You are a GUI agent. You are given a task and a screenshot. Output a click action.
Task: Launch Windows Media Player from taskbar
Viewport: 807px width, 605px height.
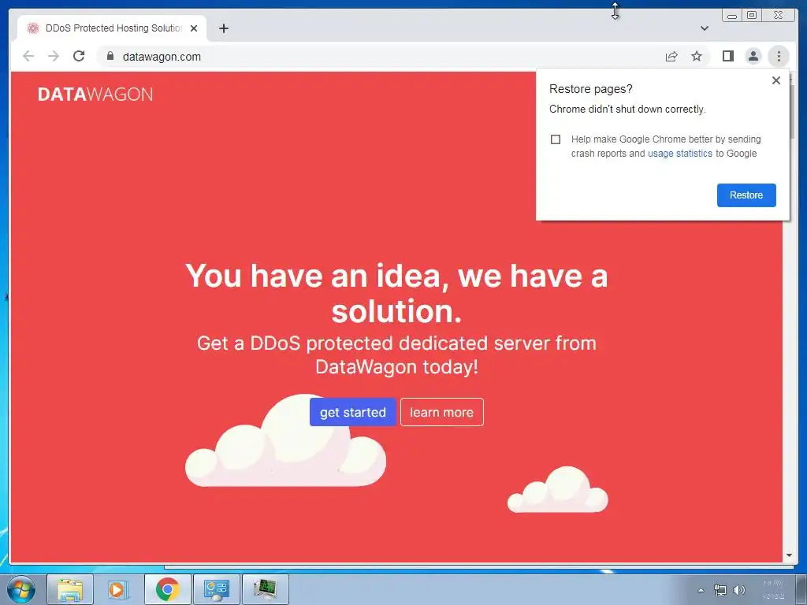[x=118, y=589]
